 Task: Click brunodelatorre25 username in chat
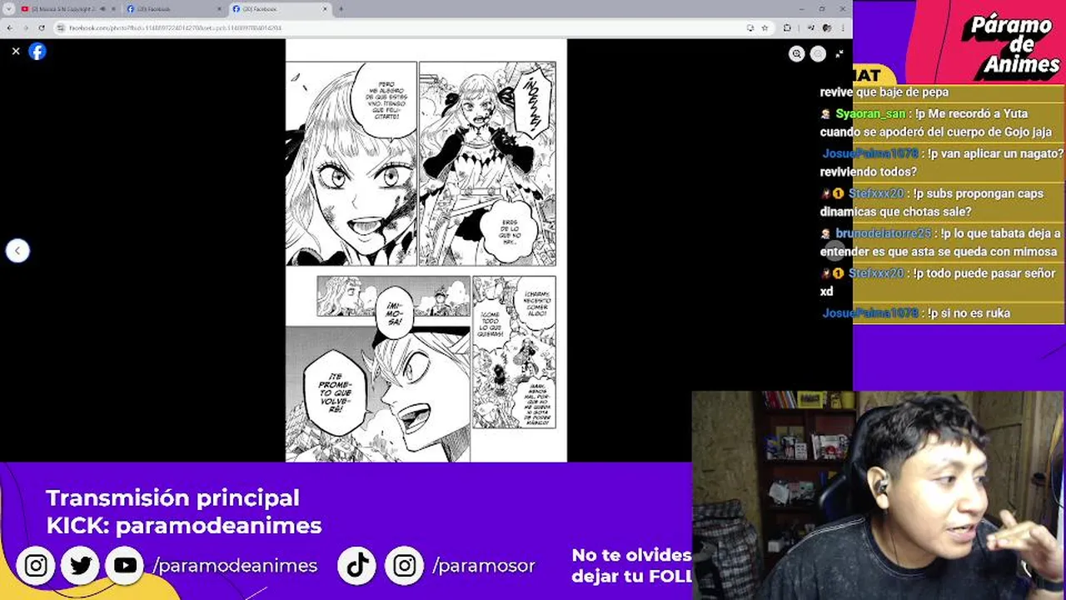pos(883,233)
